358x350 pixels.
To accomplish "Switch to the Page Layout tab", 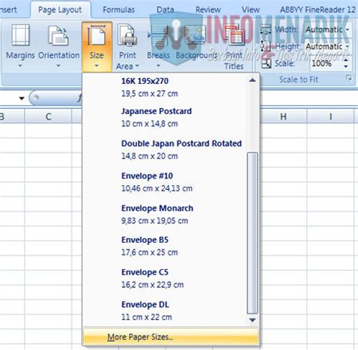I will click(60, 10).
